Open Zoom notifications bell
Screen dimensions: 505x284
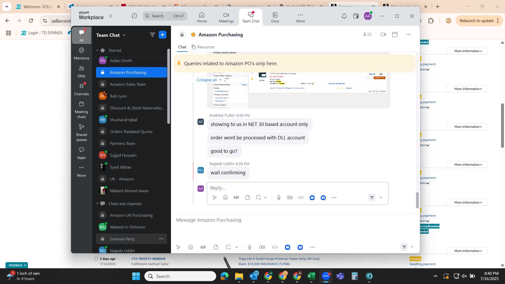tap(344, 16)
